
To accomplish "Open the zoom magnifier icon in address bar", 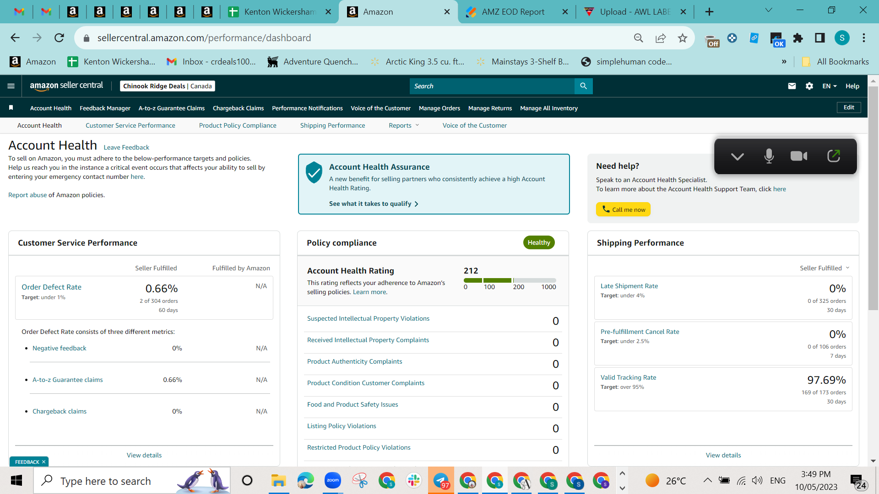I will click(x=638, y=38).
